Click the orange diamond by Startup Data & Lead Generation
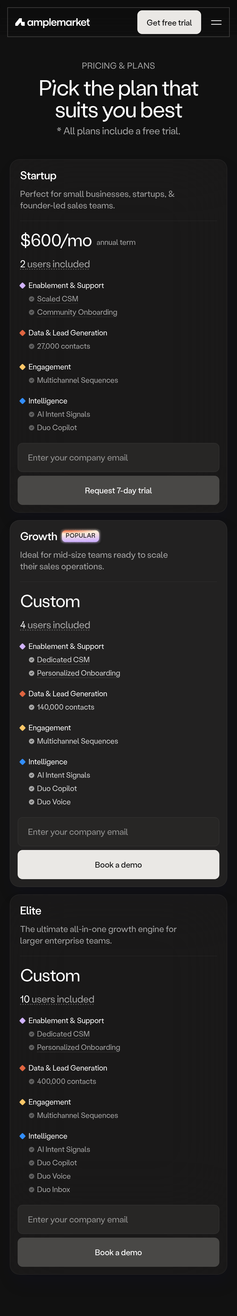Viewport: 237px width, 1316px height. (x=22, y=333)
